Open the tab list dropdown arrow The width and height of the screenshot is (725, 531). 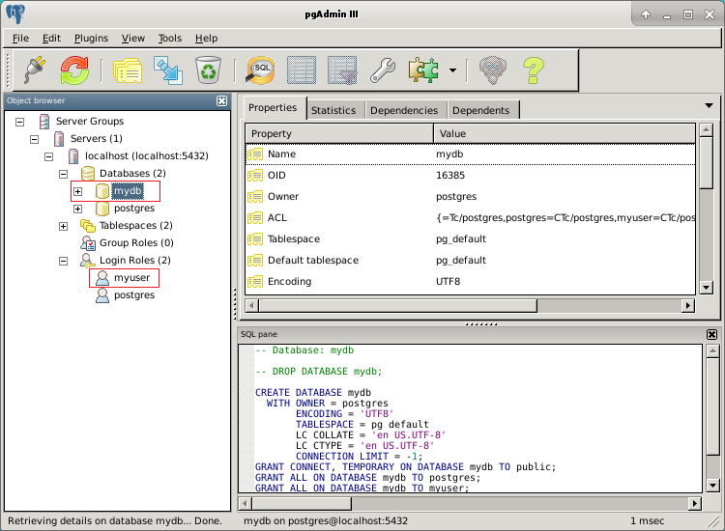pos(709,106)
